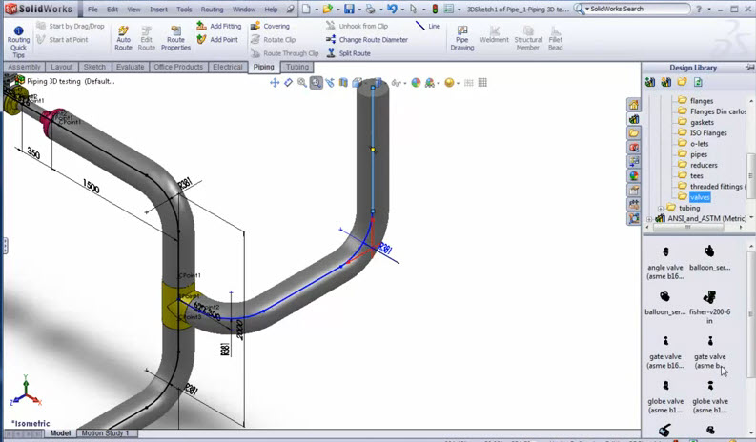Click the Weldment tool
The width and height of the screenshot is (756, 442).
click(x=494, y=35)
